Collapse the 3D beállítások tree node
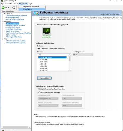This screenshot has height=131, width=123. (2, 14)
